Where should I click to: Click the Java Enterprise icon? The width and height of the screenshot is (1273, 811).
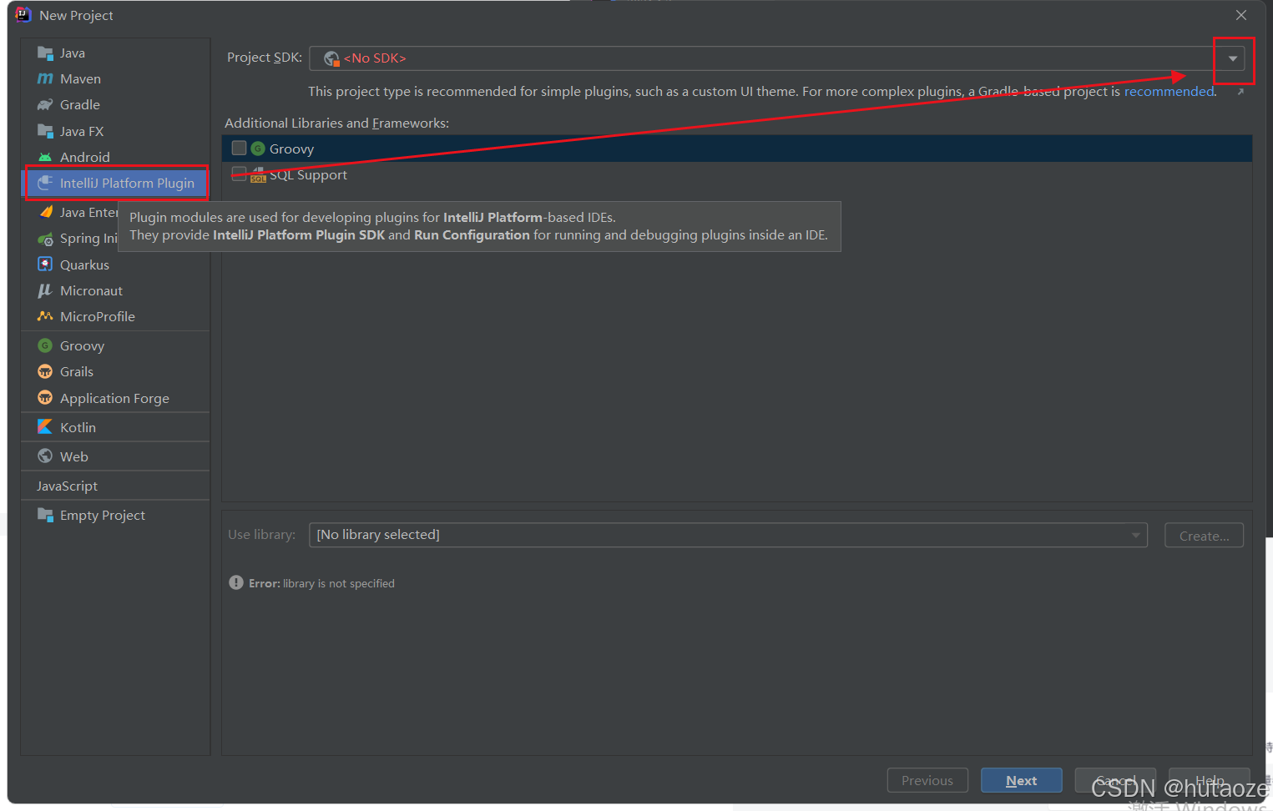[45, 212]
